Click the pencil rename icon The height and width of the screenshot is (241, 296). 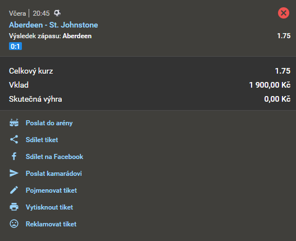coord(14,190)
